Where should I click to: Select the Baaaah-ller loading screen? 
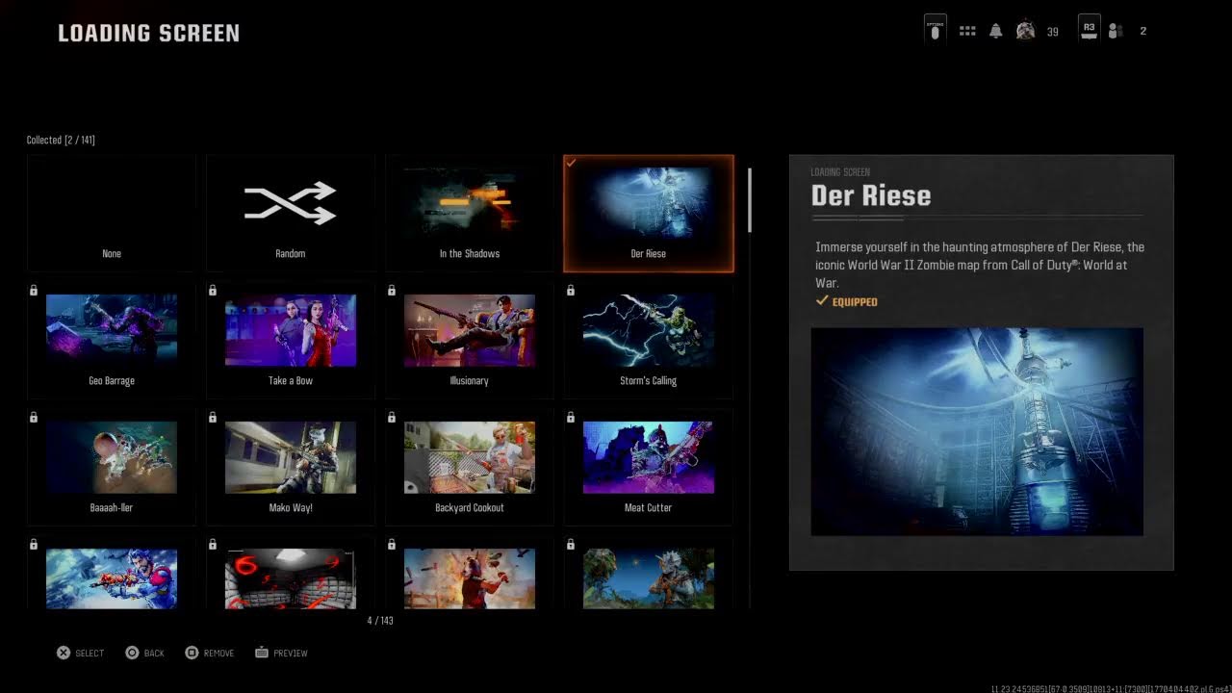(x=112, y=468)
